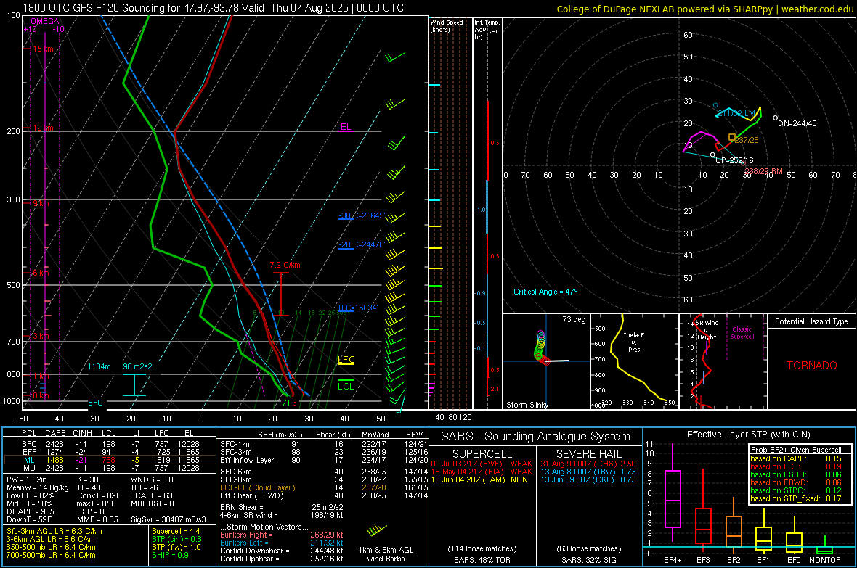
Task: Click the Supercell = 4.4 value
Action: (176, 531)
